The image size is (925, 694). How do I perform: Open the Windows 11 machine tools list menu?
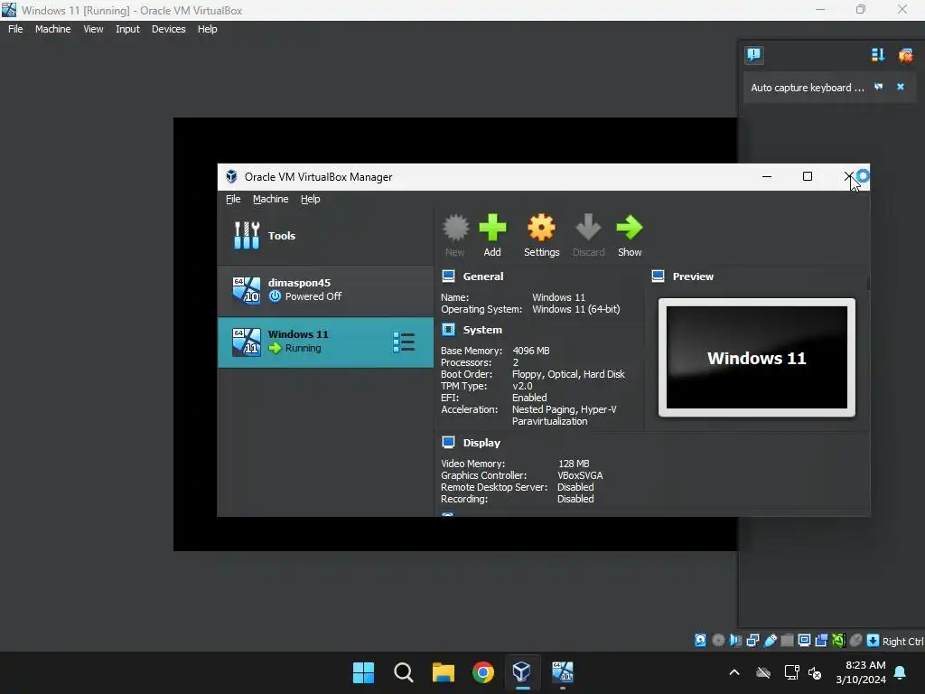[x=404, y=342]
